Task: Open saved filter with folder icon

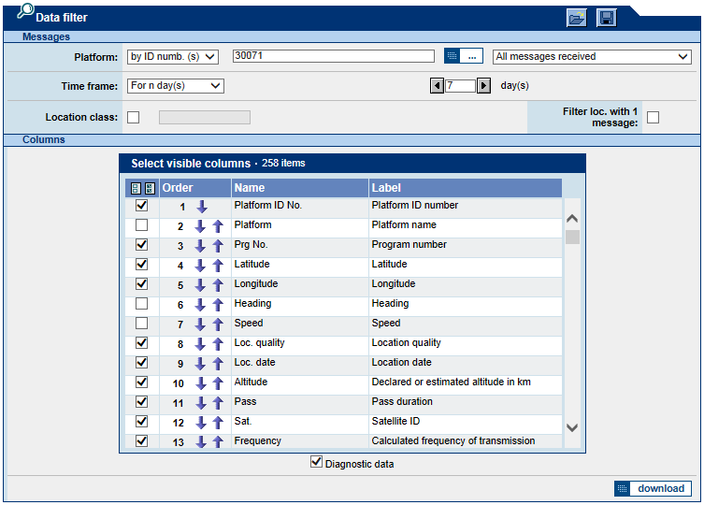Action: click(577, 18)
